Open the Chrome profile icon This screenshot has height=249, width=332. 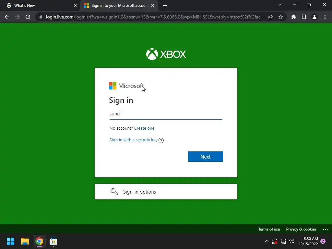[314, 17]
